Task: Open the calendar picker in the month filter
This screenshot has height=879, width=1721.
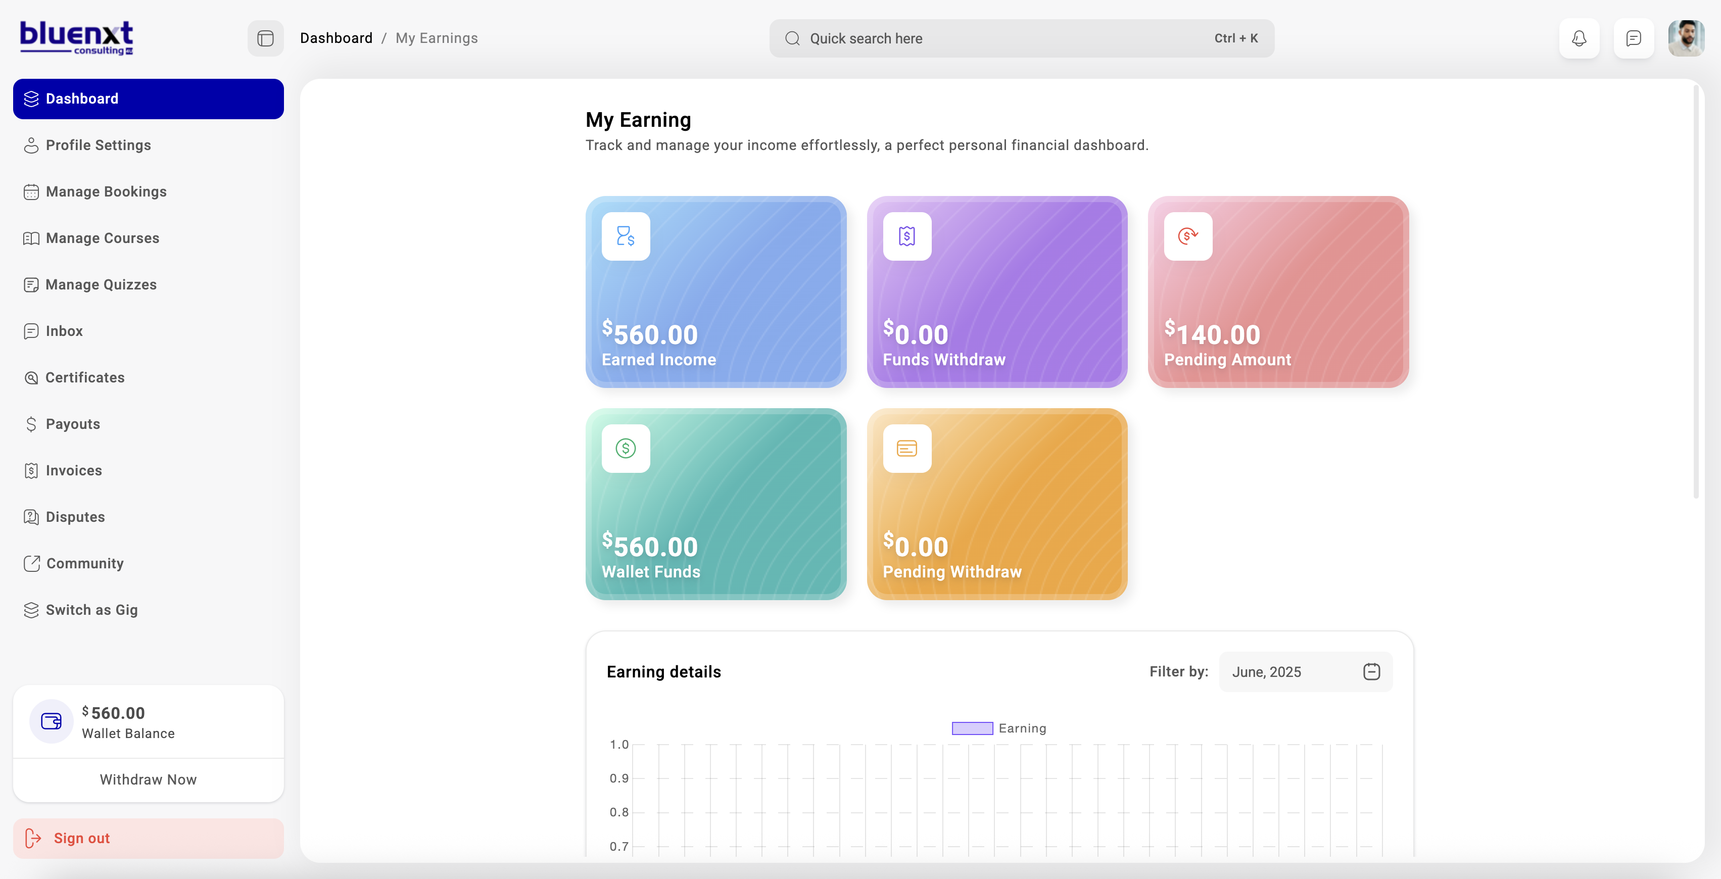Action: (1371, 671)
